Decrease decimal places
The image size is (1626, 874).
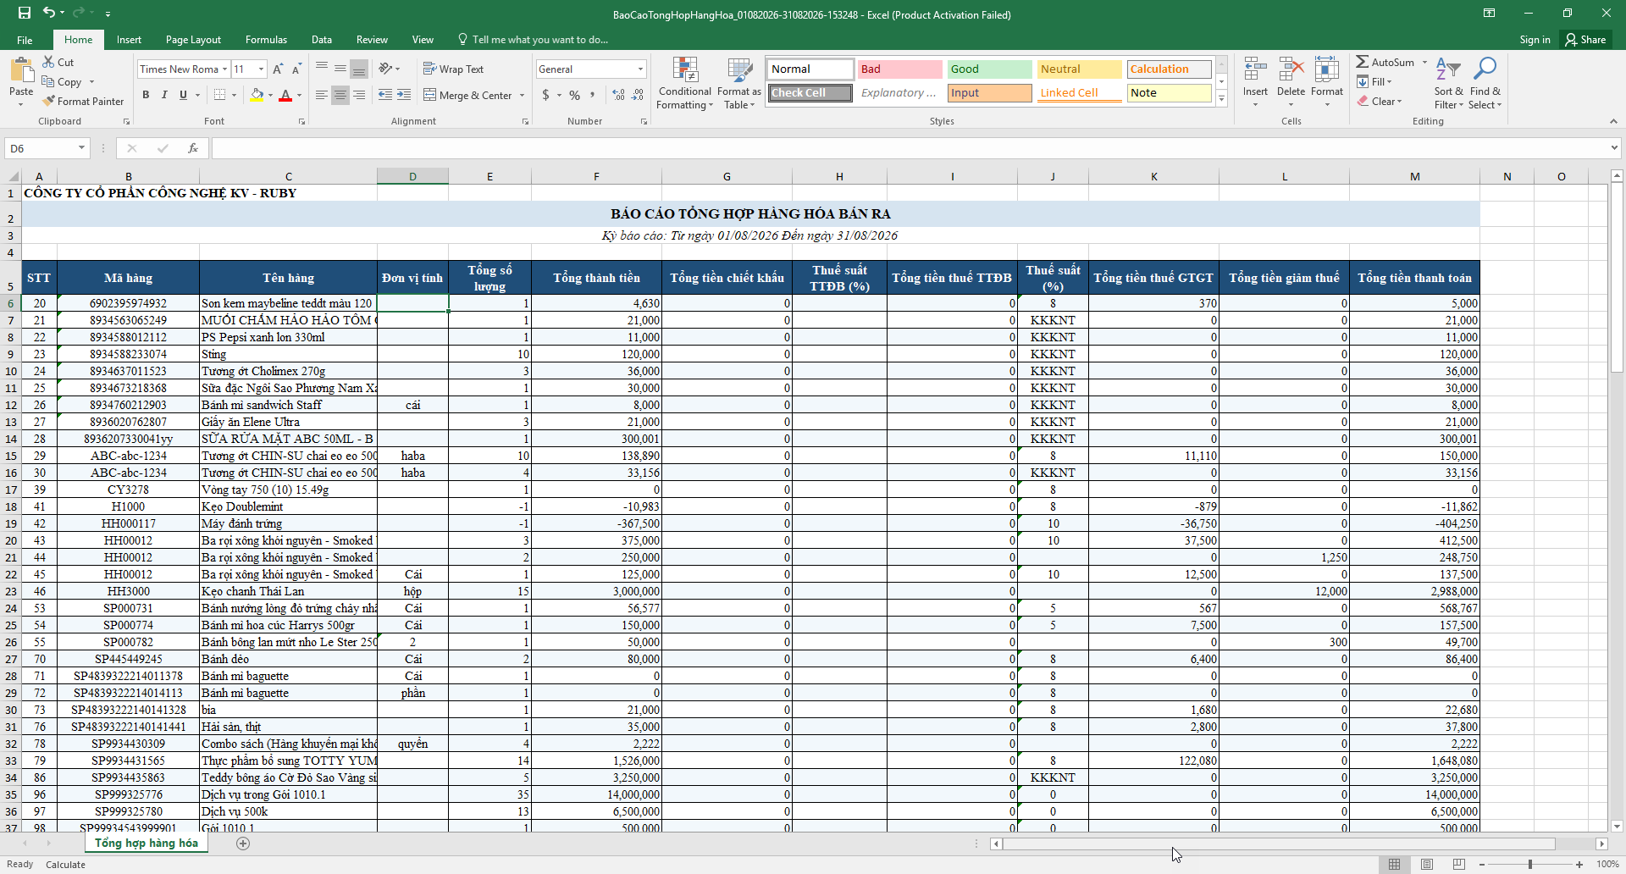pos(638,95)
